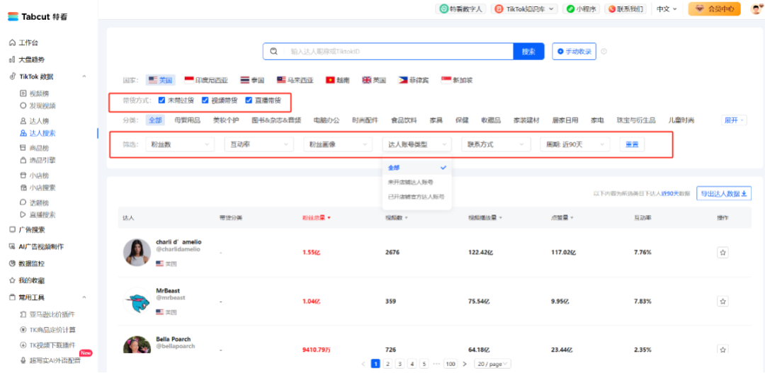Open the 20 / page size selector
The image size is (765, 373).
[490, 364]
